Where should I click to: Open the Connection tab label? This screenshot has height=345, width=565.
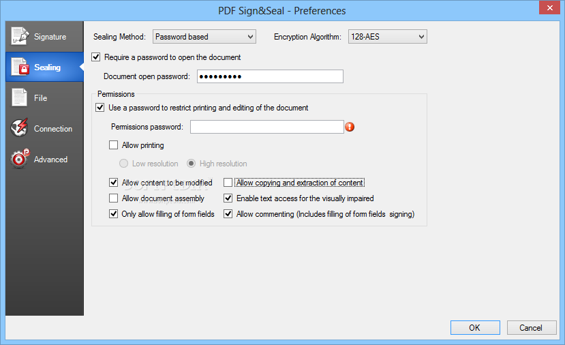tap(53, 129)
